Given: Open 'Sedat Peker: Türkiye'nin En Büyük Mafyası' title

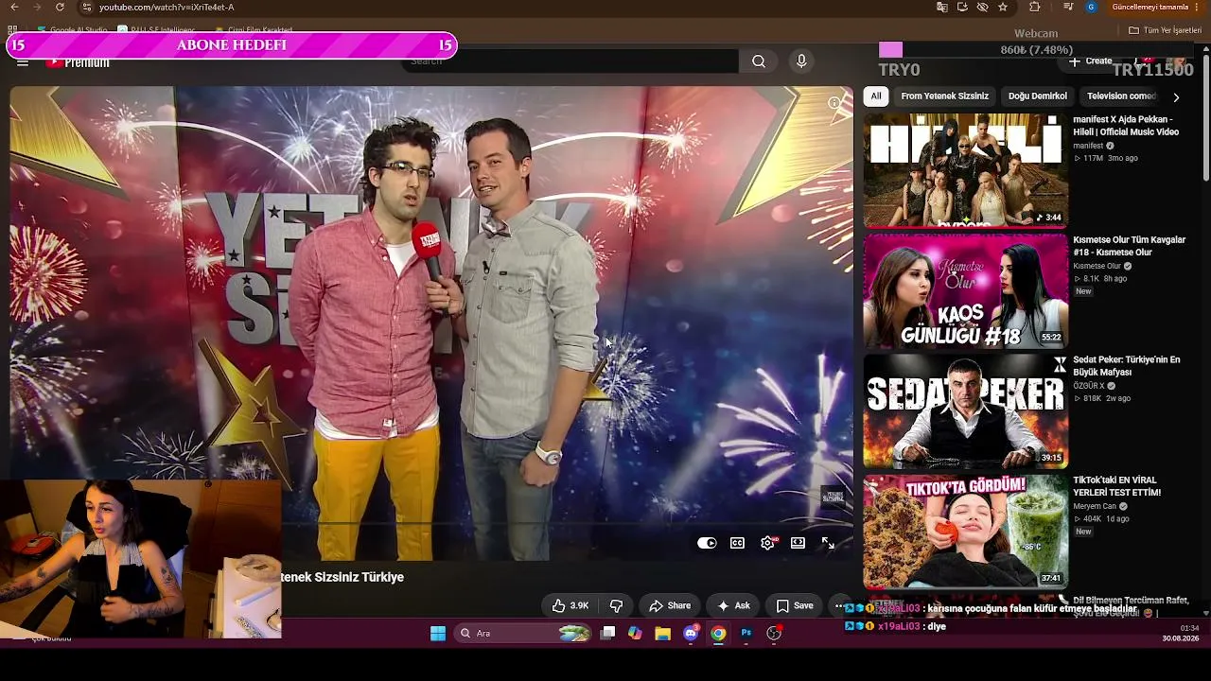Looking at the screenshot, I should [1127, 366].
